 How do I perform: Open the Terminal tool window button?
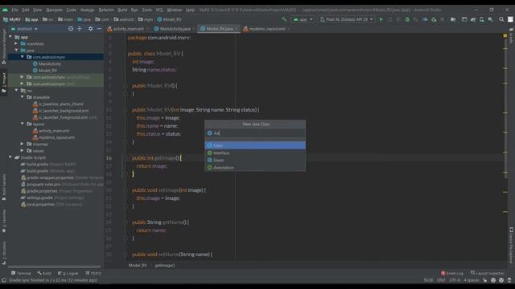(21, 273)
